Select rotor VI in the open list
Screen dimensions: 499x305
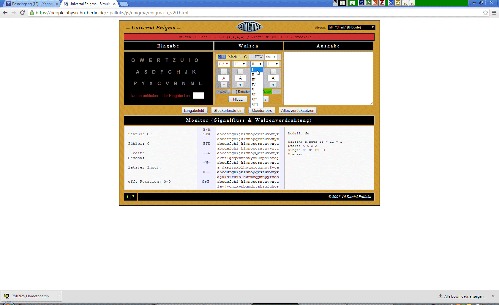[257, 95]
